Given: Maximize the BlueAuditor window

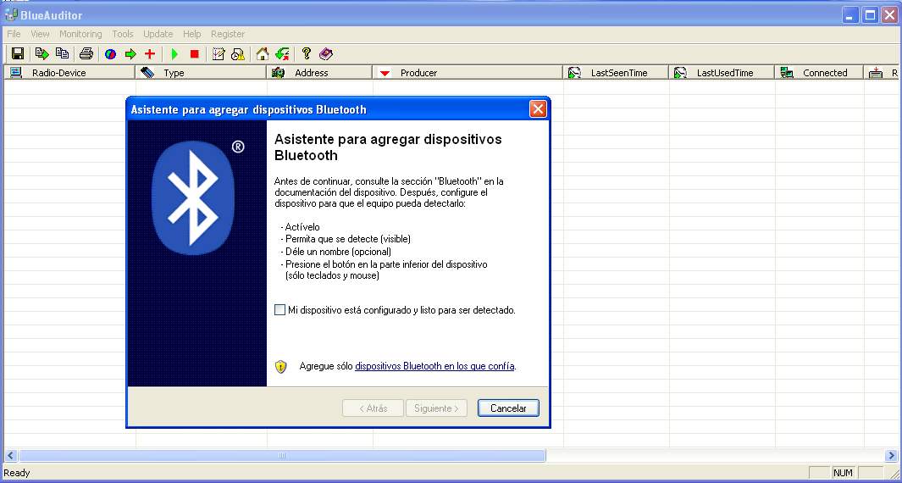Looking at the screenshot, I should [x=871, y=15].
